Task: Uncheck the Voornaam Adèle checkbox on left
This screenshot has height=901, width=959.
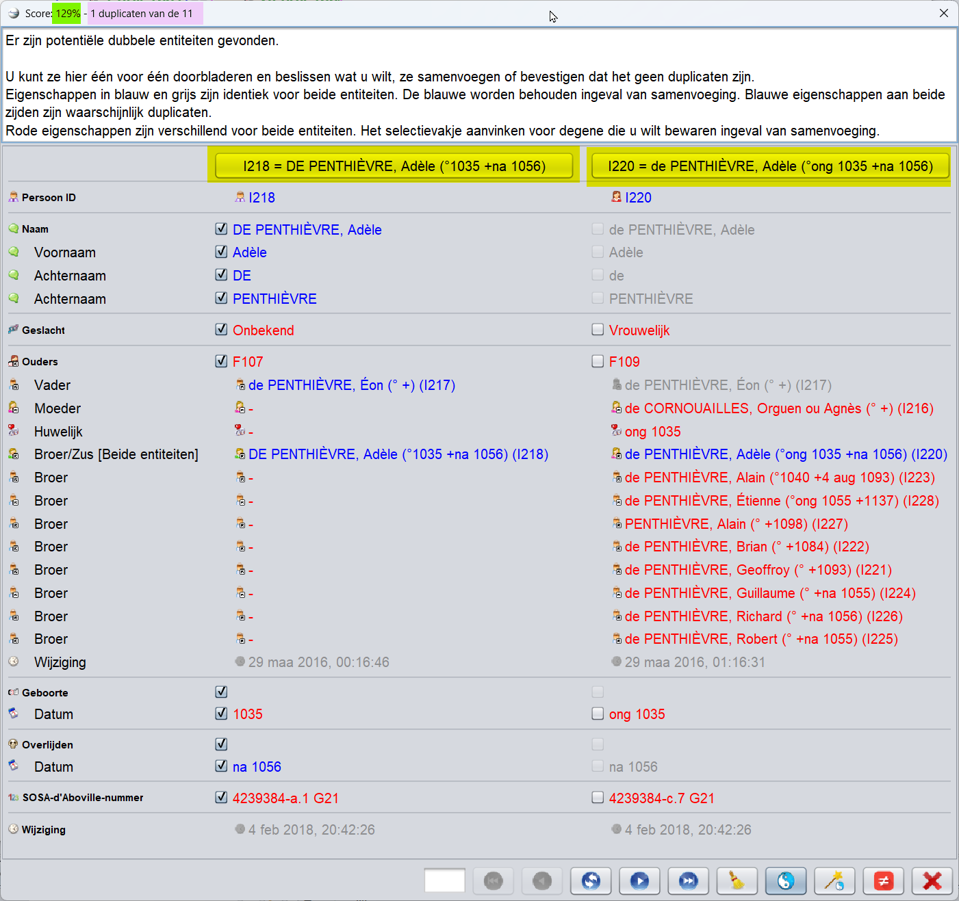Action: point(221,251)
